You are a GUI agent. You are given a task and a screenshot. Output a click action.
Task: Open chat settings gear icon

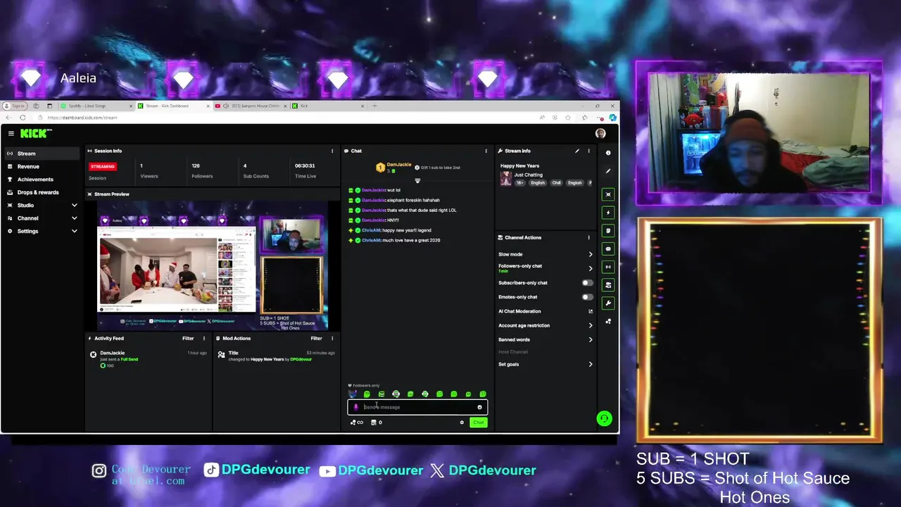462,423
